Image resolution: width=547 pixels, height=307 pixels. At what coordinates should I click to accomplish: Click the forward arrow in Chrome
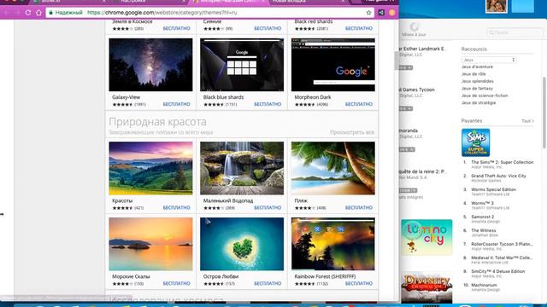17,13
